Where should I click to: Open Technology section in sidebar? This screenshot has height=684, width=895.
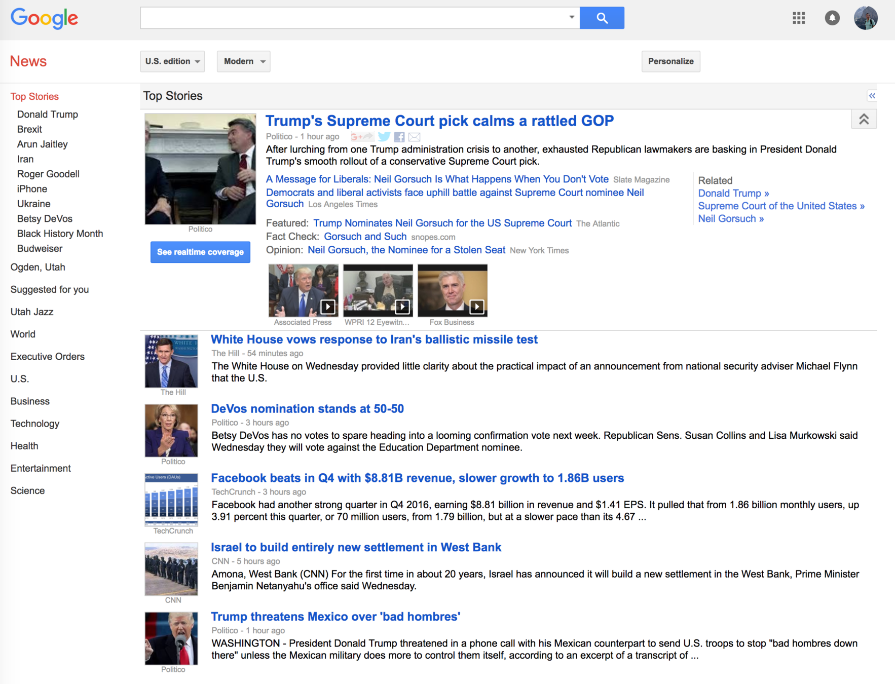click(x=35, y=424)
